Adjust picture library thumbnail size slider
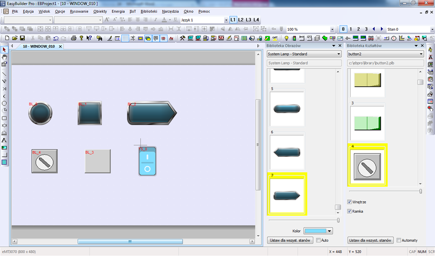The width and height of the screenshot is (435, 256). (338, 220)
